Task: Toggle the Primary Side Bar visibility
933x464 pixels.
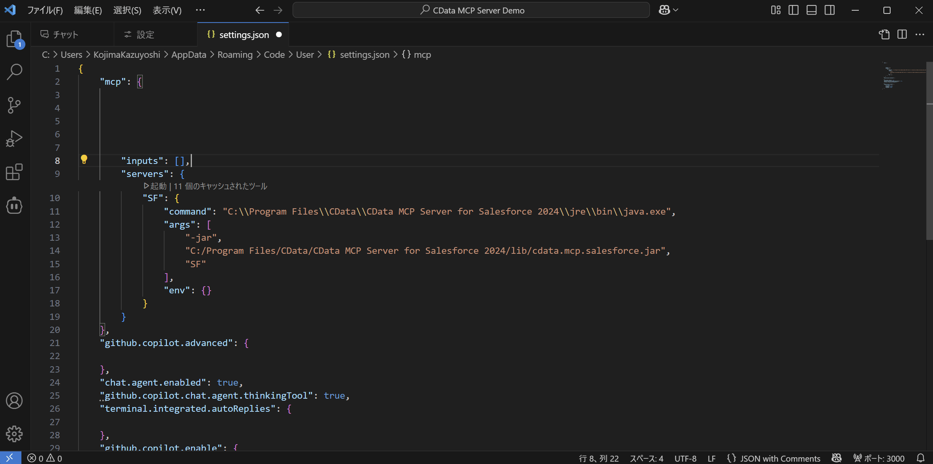Action: point(793,10)
